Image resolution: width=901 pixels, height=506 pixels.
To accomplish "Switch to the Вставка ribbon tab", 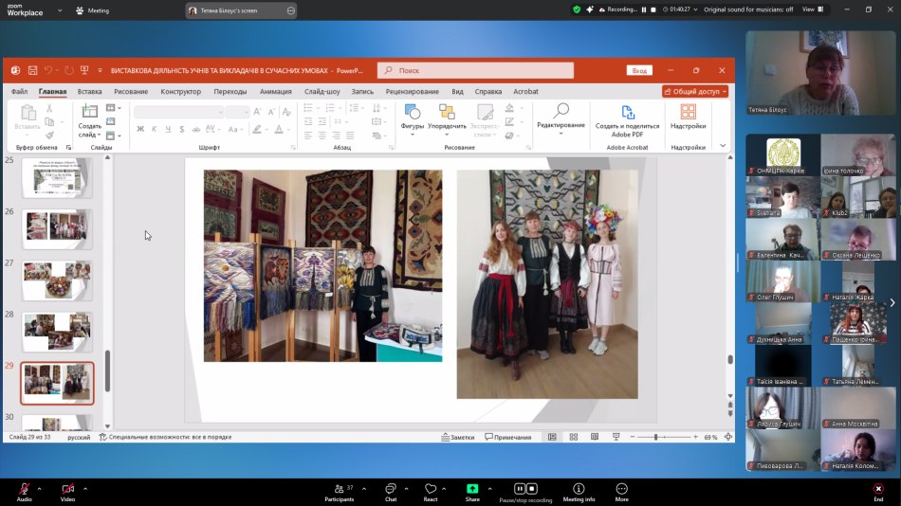I will (x=89, y=92).
